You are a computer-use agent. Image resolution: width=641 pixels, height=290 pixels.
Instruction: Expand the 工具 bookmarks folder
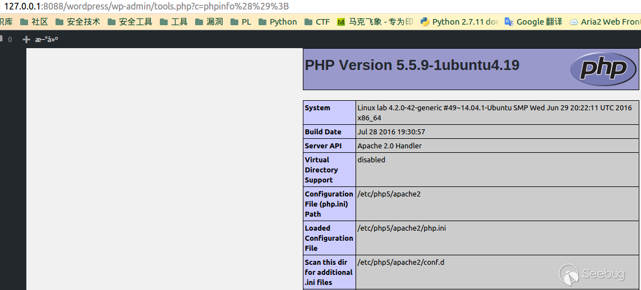174,22
